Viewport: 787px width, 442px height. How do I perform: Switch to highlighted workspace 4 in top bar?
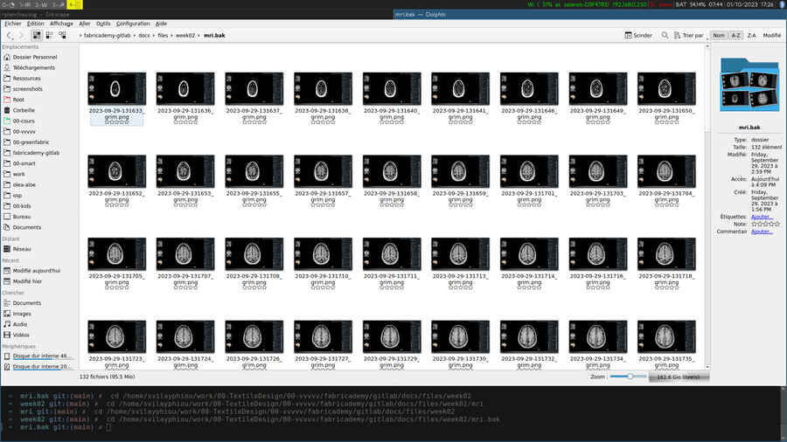point(74,4)
